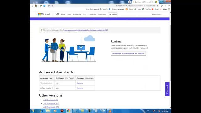
Task: Open the Gmail bookmark
Action: tap(158, 9)
